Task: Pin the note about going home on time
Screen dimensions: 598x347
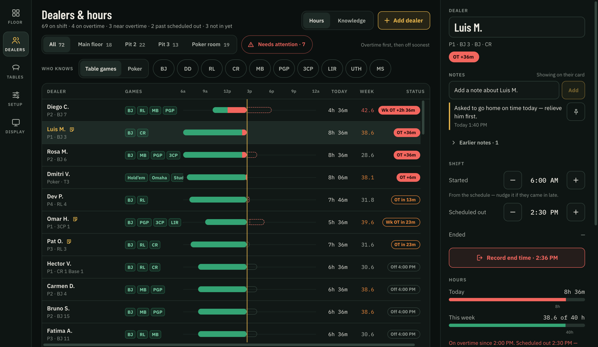Action: point(576,112)
